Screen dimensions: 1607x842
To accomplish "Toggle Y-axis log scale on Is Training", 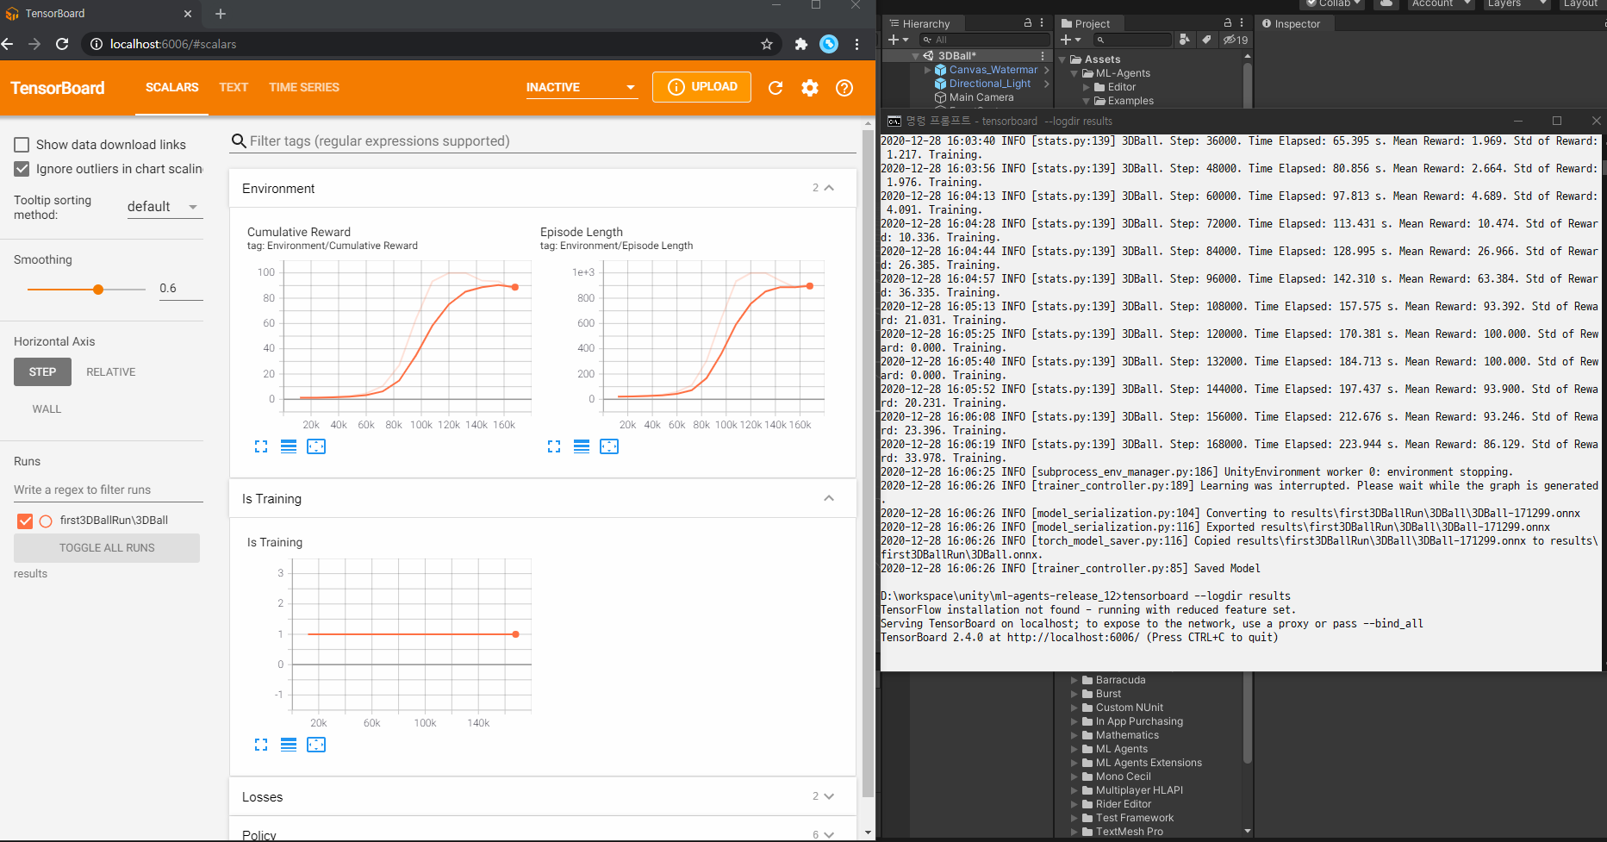I will point(289,745).
